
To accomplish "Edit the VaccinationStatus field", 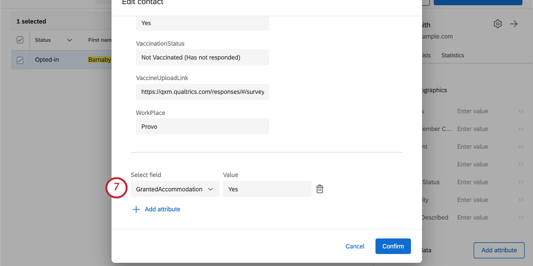I will click(x=202, y=57).
